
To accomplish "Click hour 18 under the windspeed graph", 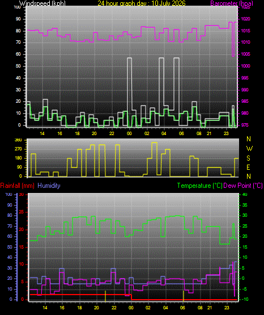I will coord(77,133).
